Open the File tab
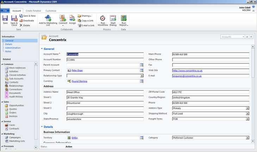257x152 pixels. click(x=5, y=11)
